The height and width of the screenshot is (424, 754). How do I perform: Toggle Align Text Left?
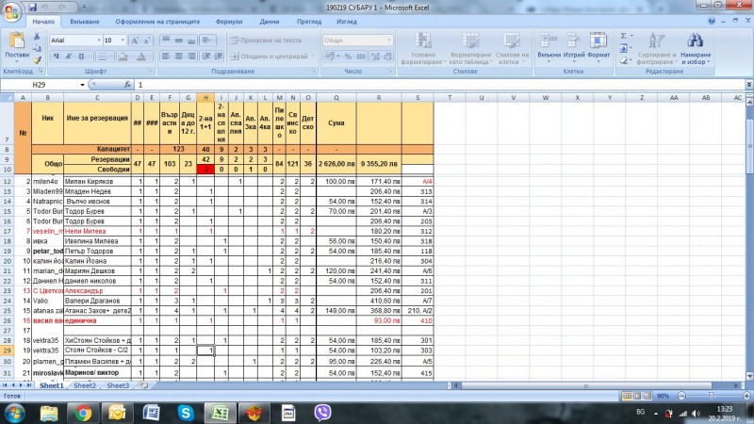166,57
